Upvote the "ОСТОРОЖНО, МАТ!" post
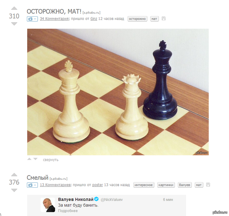229x216 pixels. pyautogui.click(x=14, y=8)
